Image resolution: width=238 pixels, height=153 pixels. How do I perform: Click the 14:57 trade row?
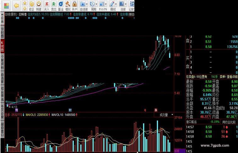pyautogui.click(x=212, y=127)
